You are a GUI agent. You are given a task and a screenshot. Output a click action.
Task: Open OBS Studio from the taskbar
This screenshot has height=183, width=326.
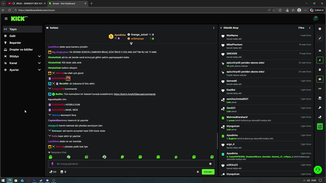point(54,180)
